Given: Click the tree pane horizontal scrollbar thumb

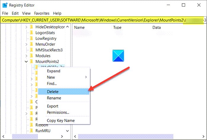Looking at the screenshot, I should point(25,136).
